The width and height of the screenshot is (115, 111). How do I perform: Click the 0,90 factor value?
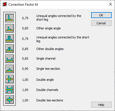coord(25,69)
